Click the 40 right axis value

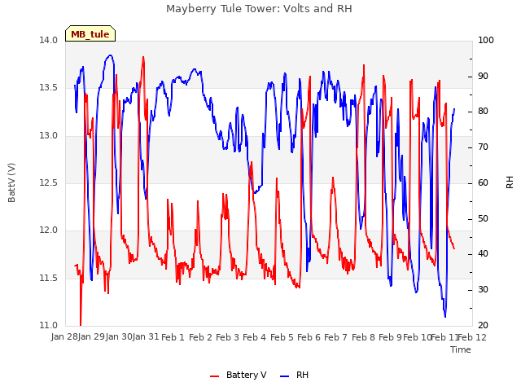[483, 254]
